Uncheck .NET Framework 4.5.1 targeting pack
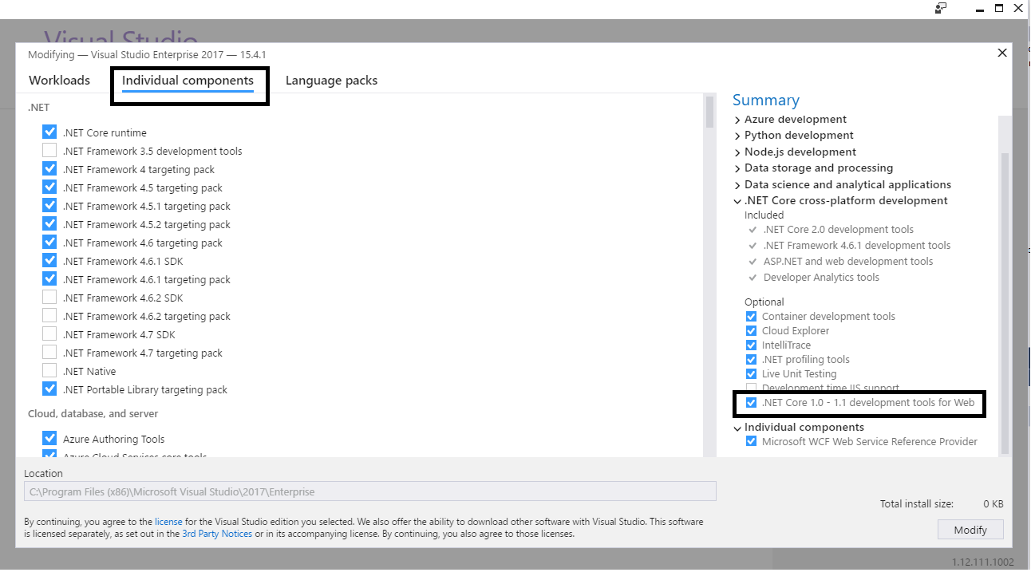 pyautogui.click(x=49, y=206)
